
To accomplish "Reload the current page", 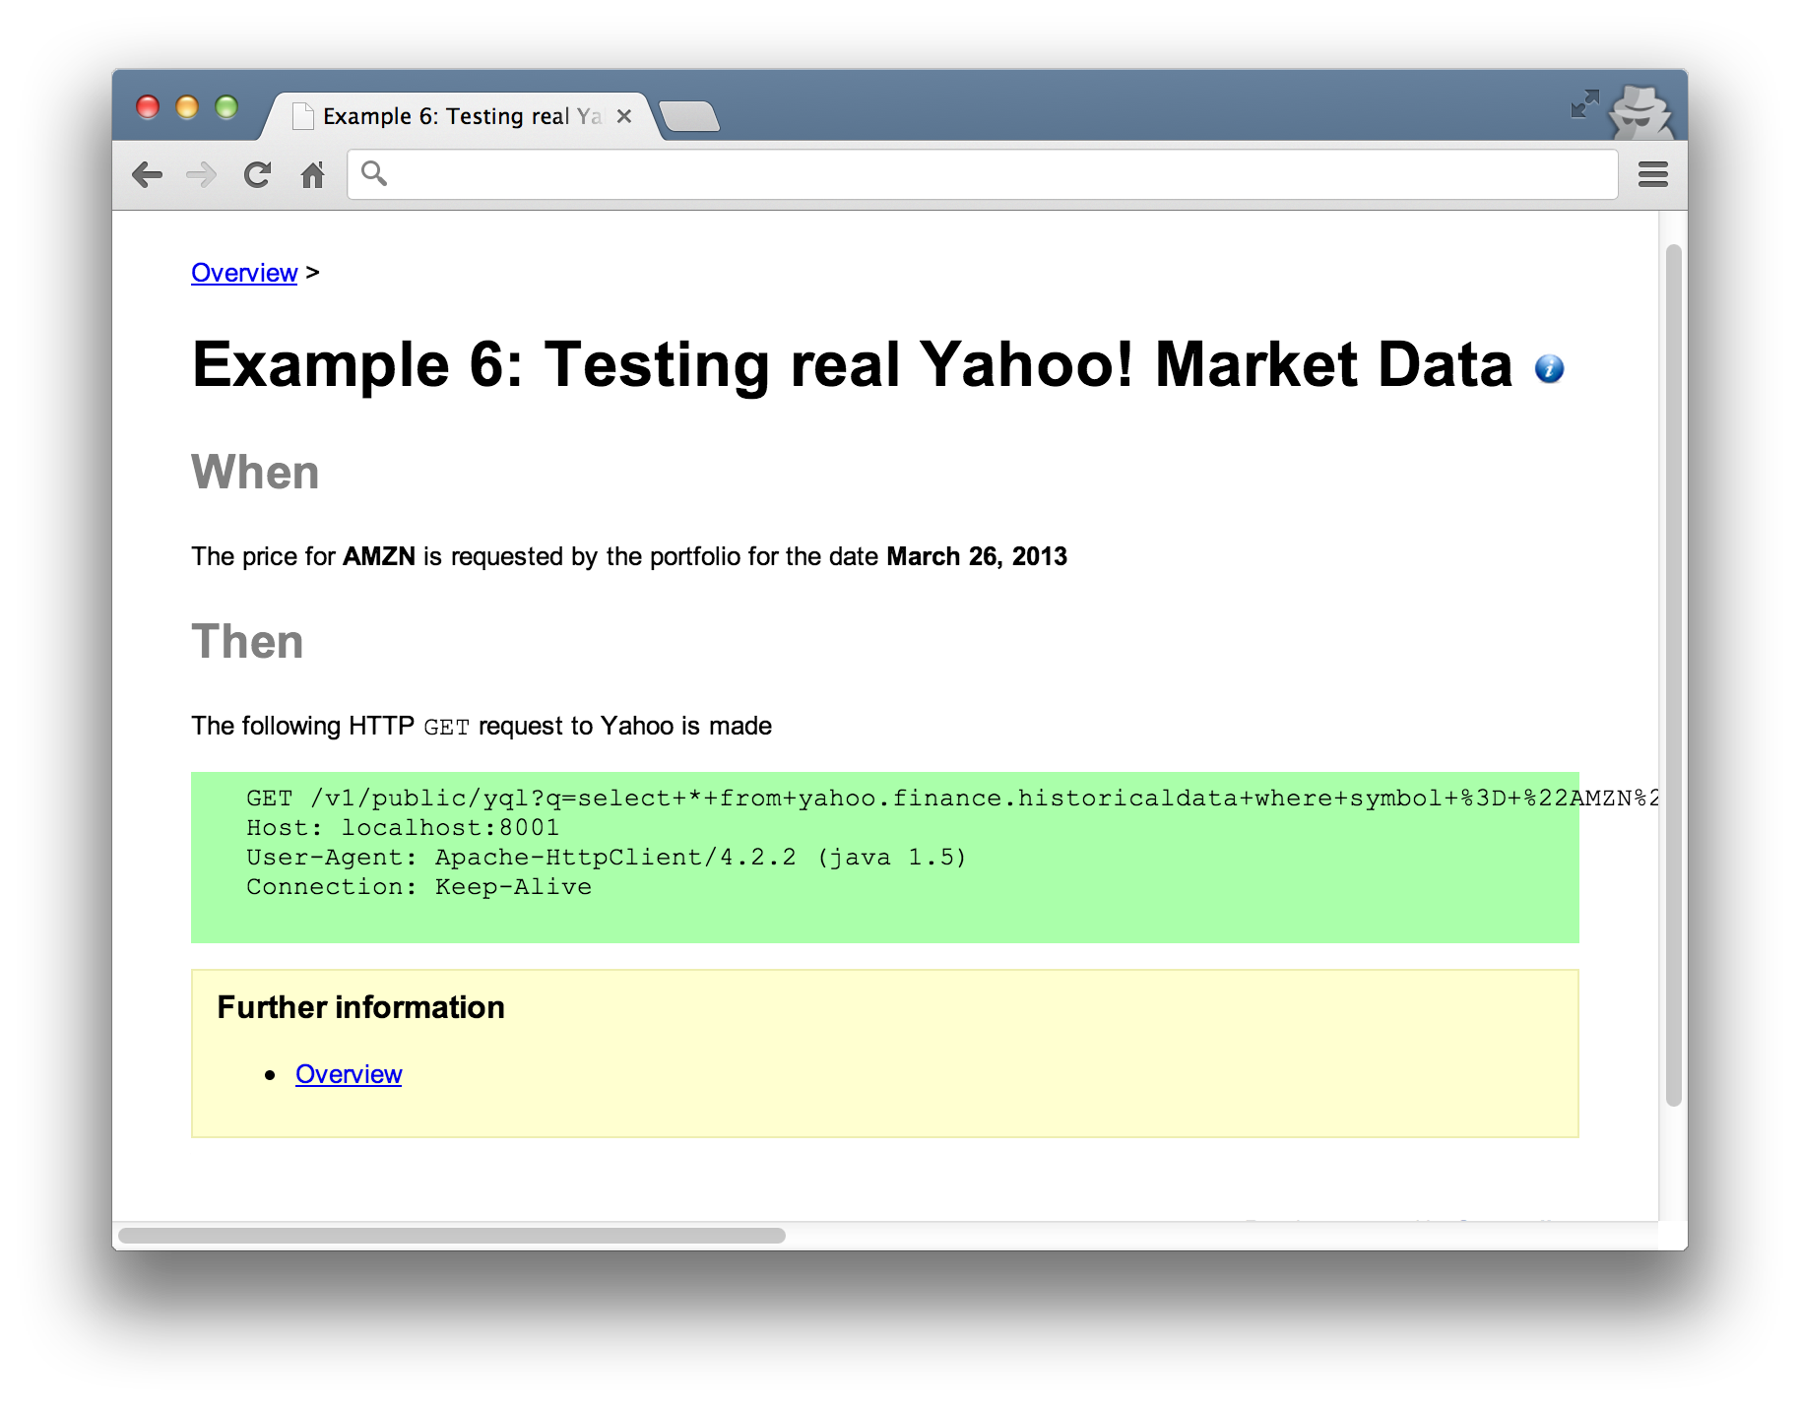I will pos(257,175).
